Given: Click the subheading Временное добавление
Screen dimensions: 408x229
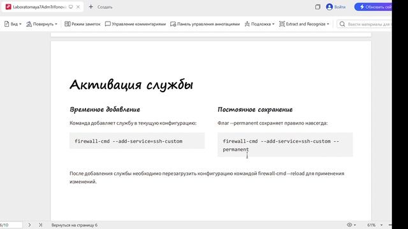Looking at the screenshot, I should coord(105,109).
